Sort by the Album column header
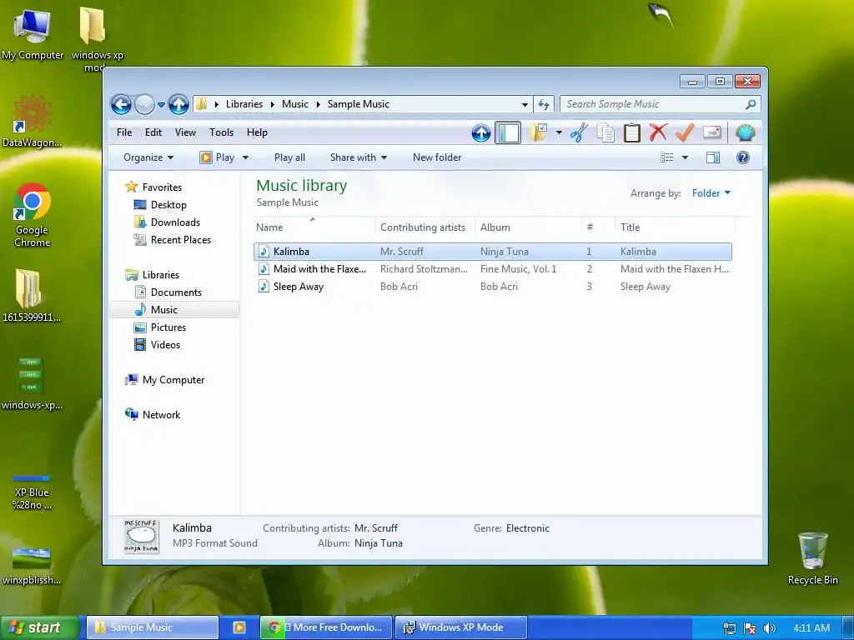 [528, 227]
